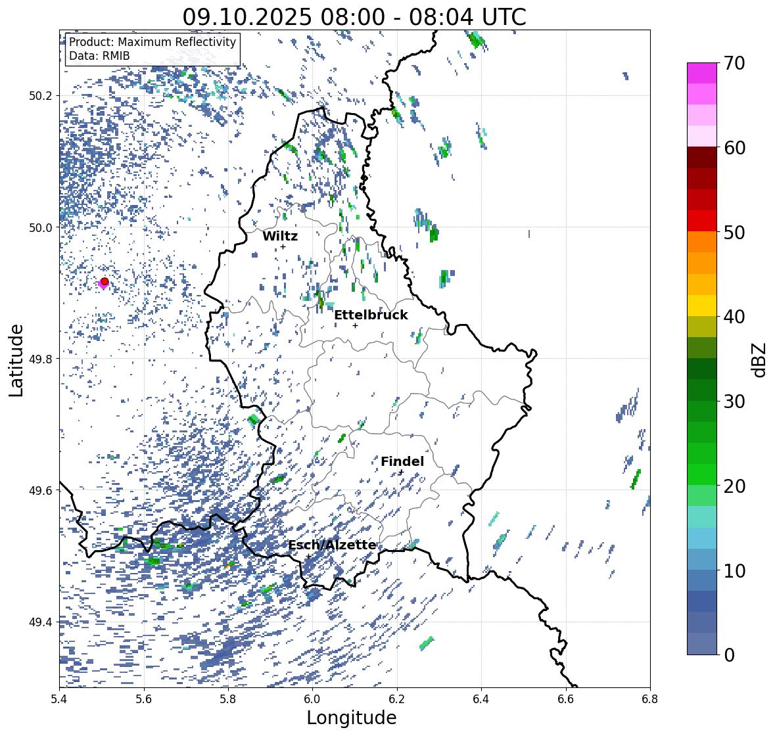Click the plus marker below Wiltz
Image resolution: width=775 pixels, height=734 pixels.
283,246
